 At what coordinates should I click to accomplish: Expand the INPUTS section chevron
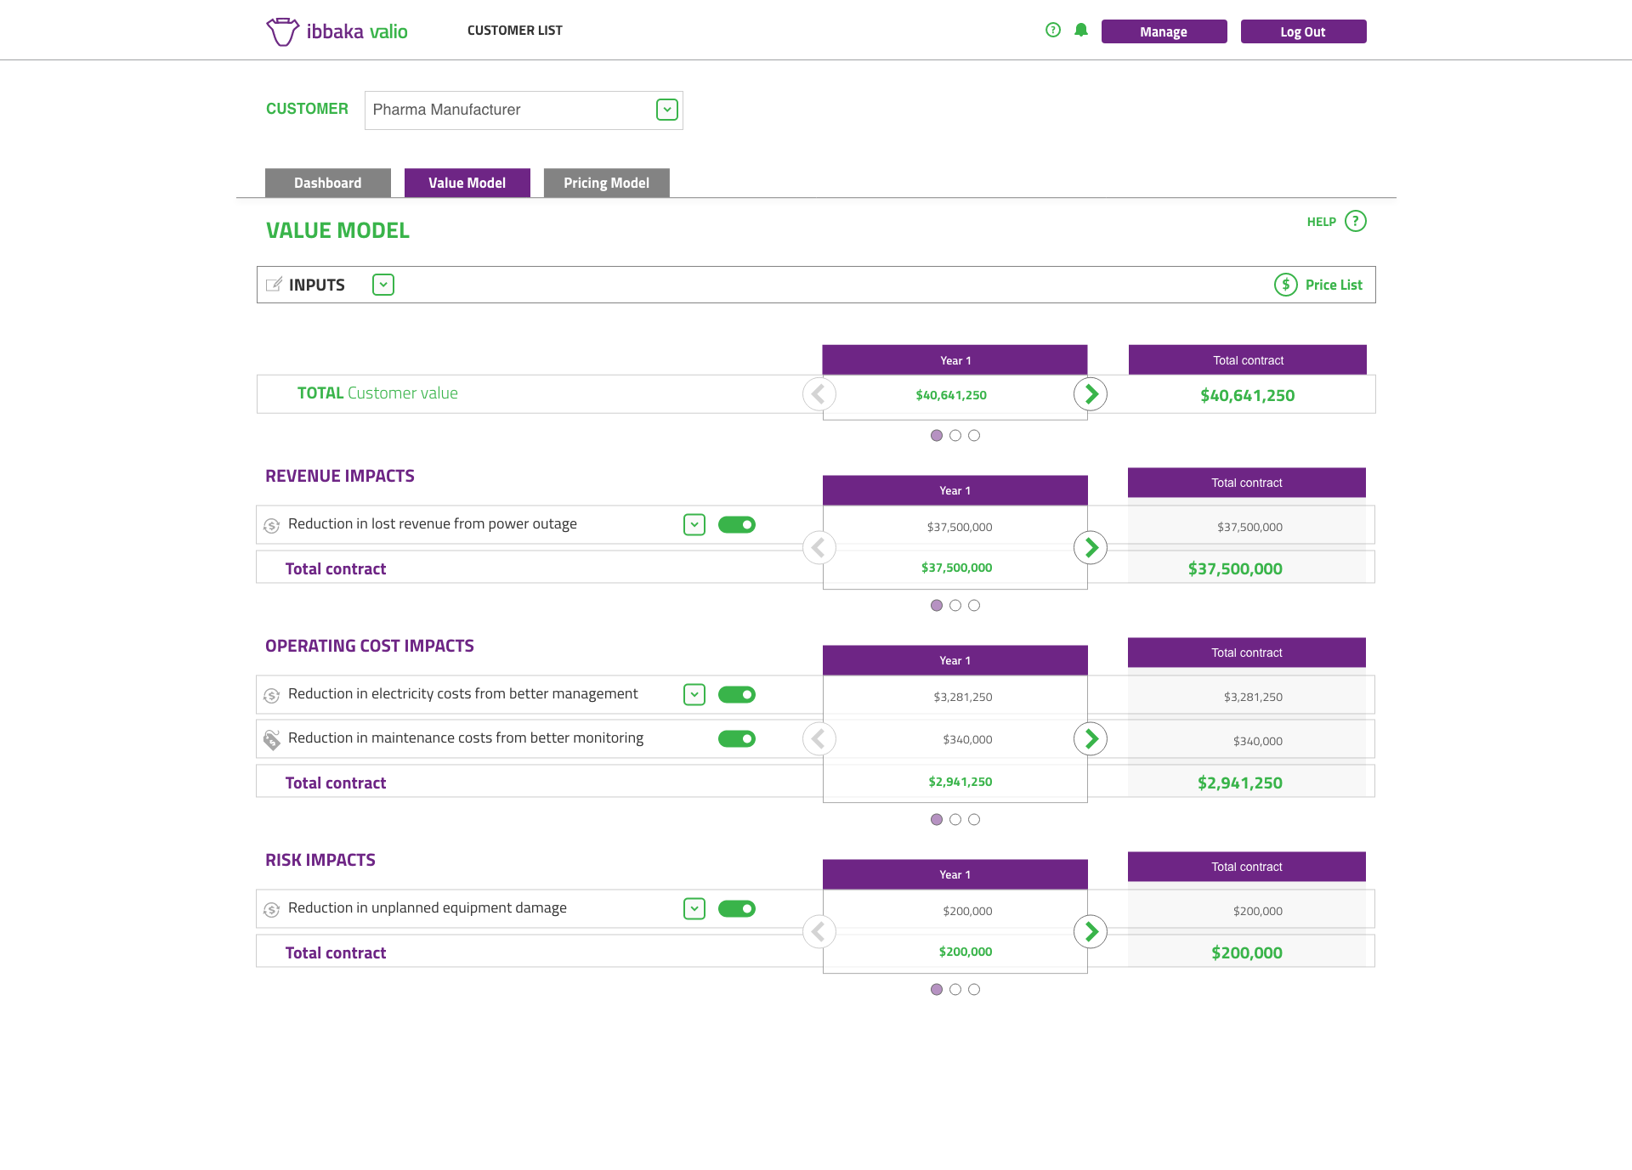[x=383, y=285]
